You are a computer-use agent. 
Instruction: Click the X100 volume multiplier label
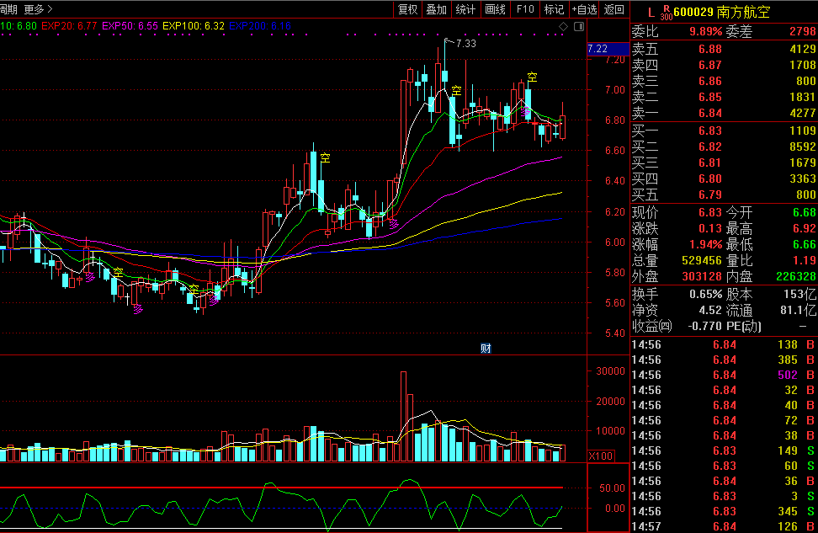coord(601,456)
